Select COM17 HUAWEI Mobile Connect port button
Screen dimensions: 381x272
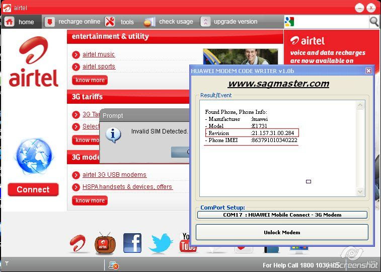(x=282, y=215)
